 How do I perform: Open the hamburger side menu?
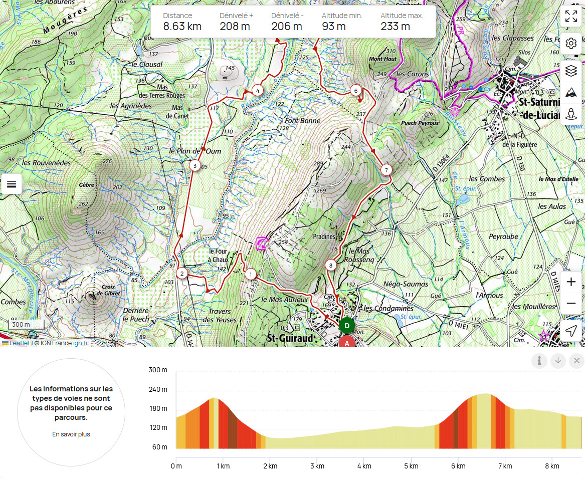[x=12, y=184]
